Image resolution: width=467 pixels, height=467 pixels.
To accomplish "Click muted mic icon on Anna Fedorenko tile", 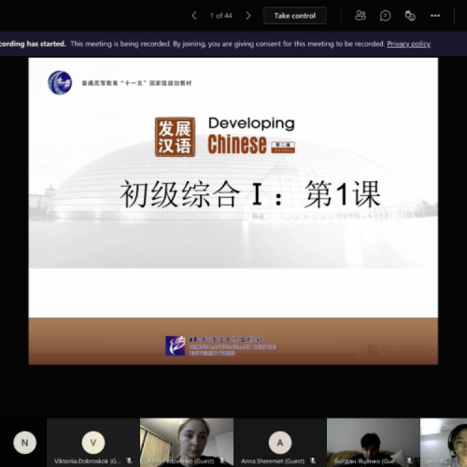I will click(x=222, y=460).
